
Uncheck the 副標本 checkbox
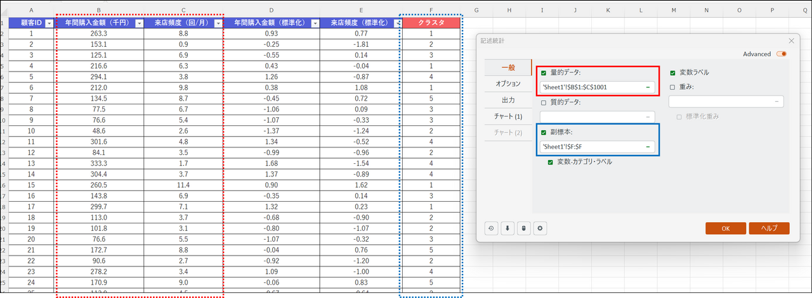(x=544, y=132)
